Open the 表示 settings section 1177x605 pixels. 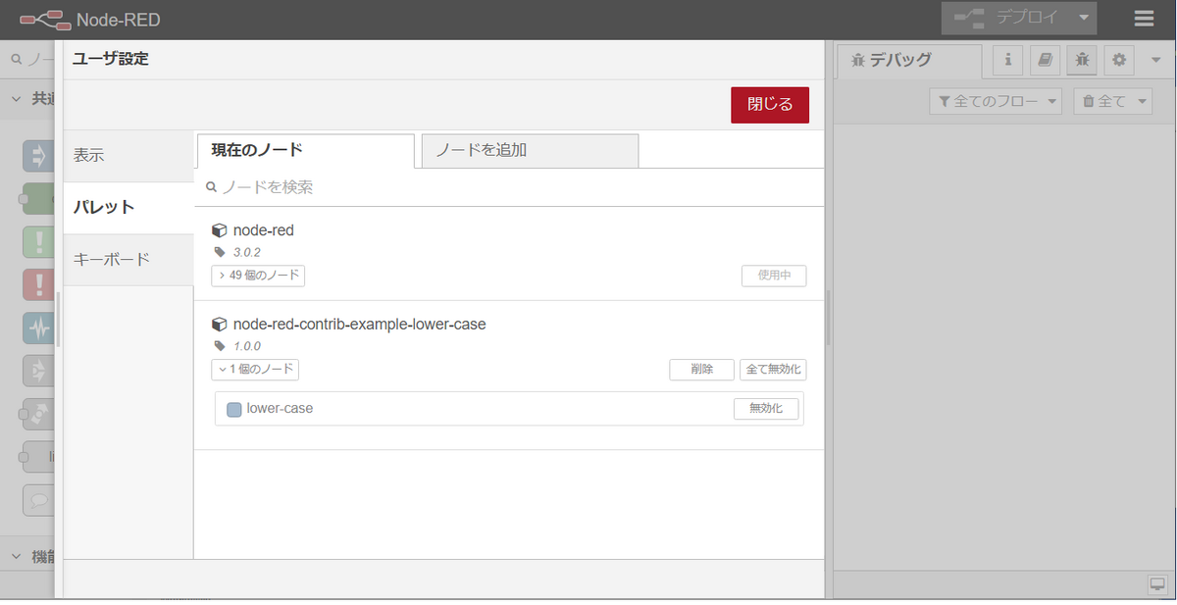[128, 155]
